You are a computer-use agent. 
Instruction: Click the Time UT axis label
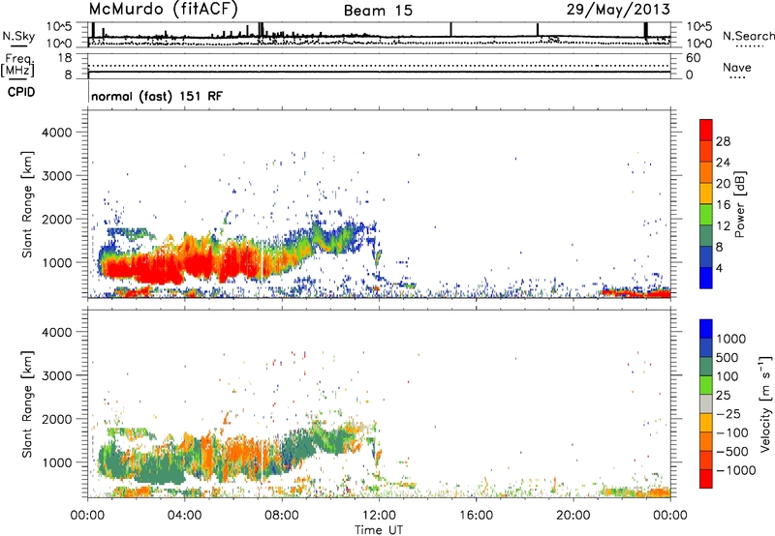(379, 530)
